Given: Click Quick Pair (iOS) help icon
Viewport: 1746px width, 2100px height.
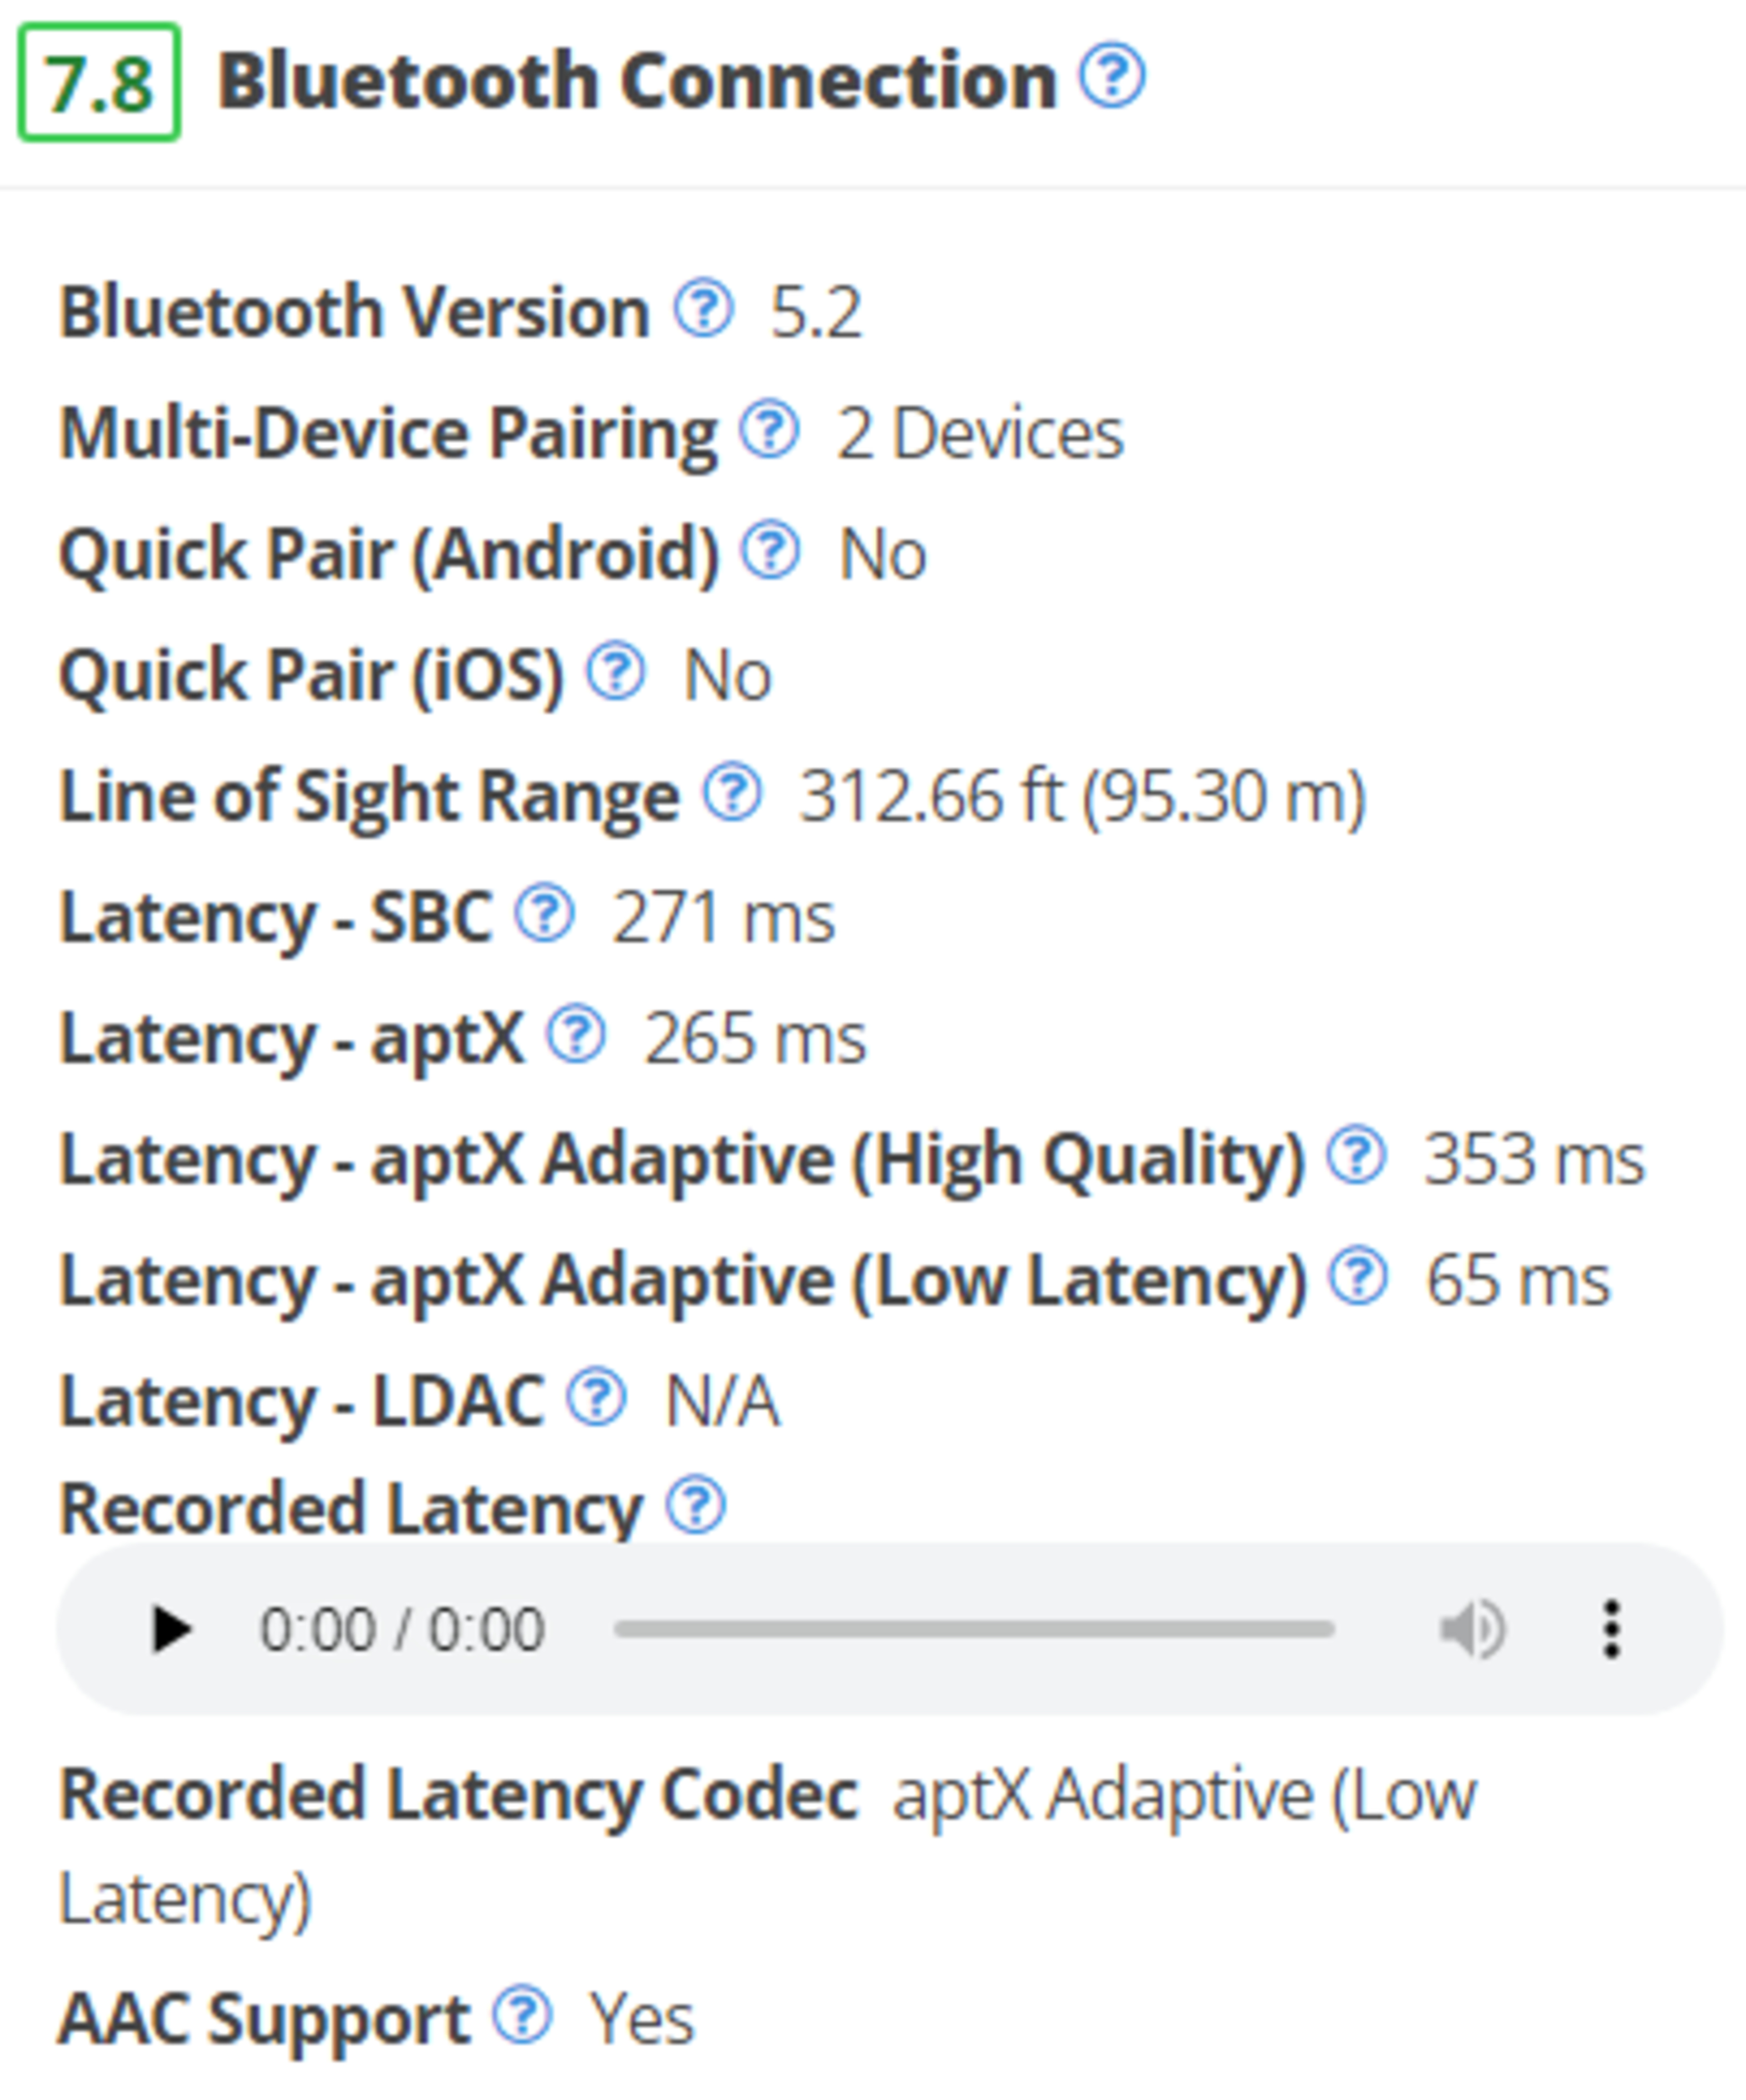Looking at the screenshot, I should (615, 672).
